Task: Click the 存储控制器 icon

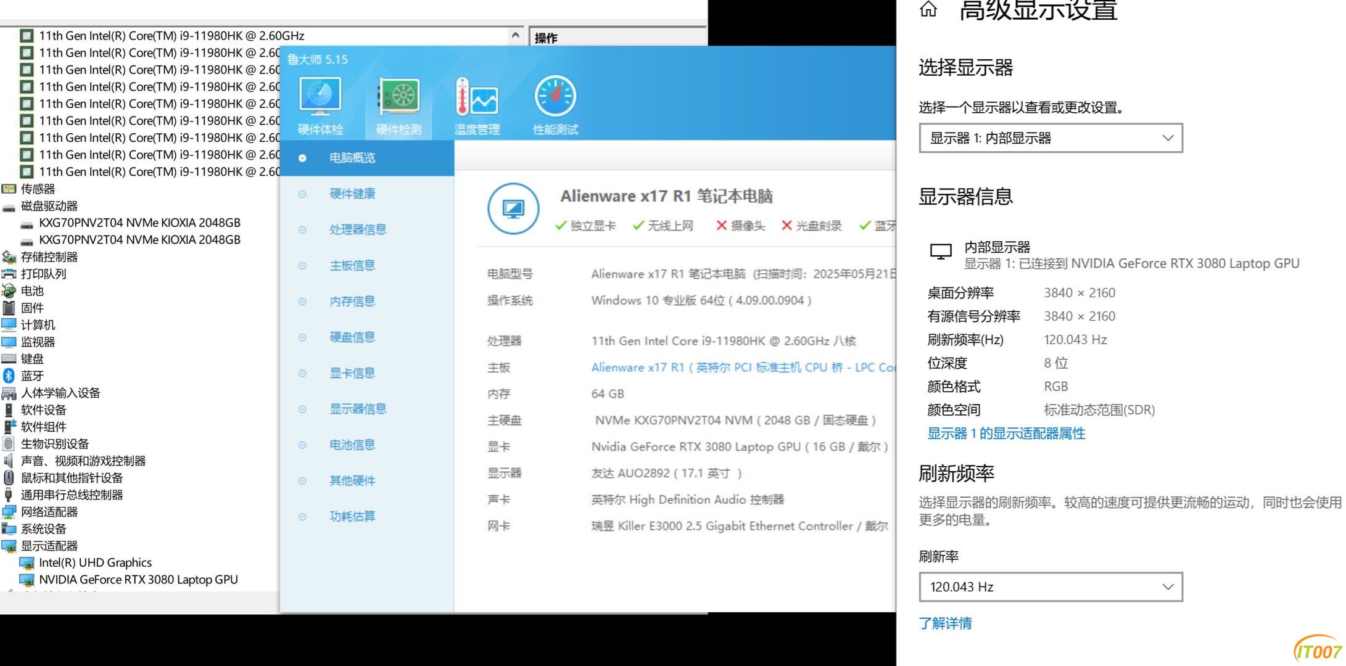Action: click(x=9, y=257)
